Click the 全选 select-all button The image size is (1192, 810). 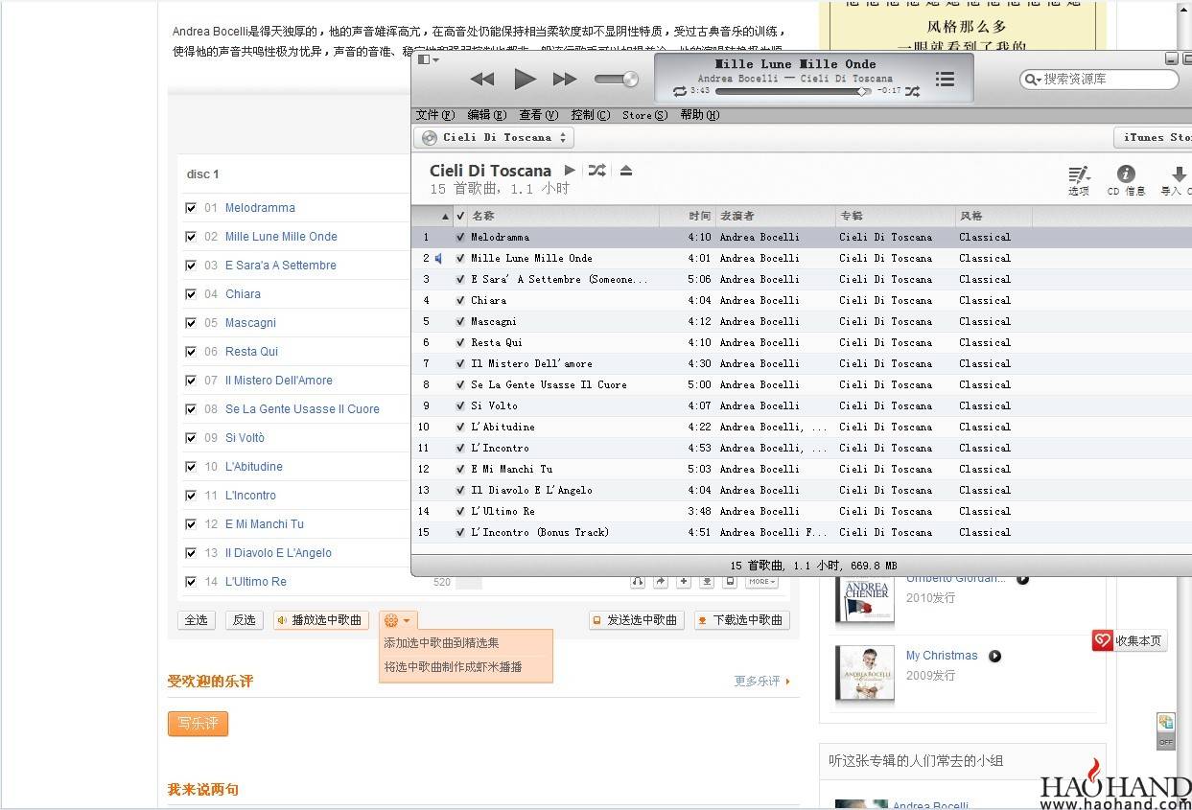[197, 620]
